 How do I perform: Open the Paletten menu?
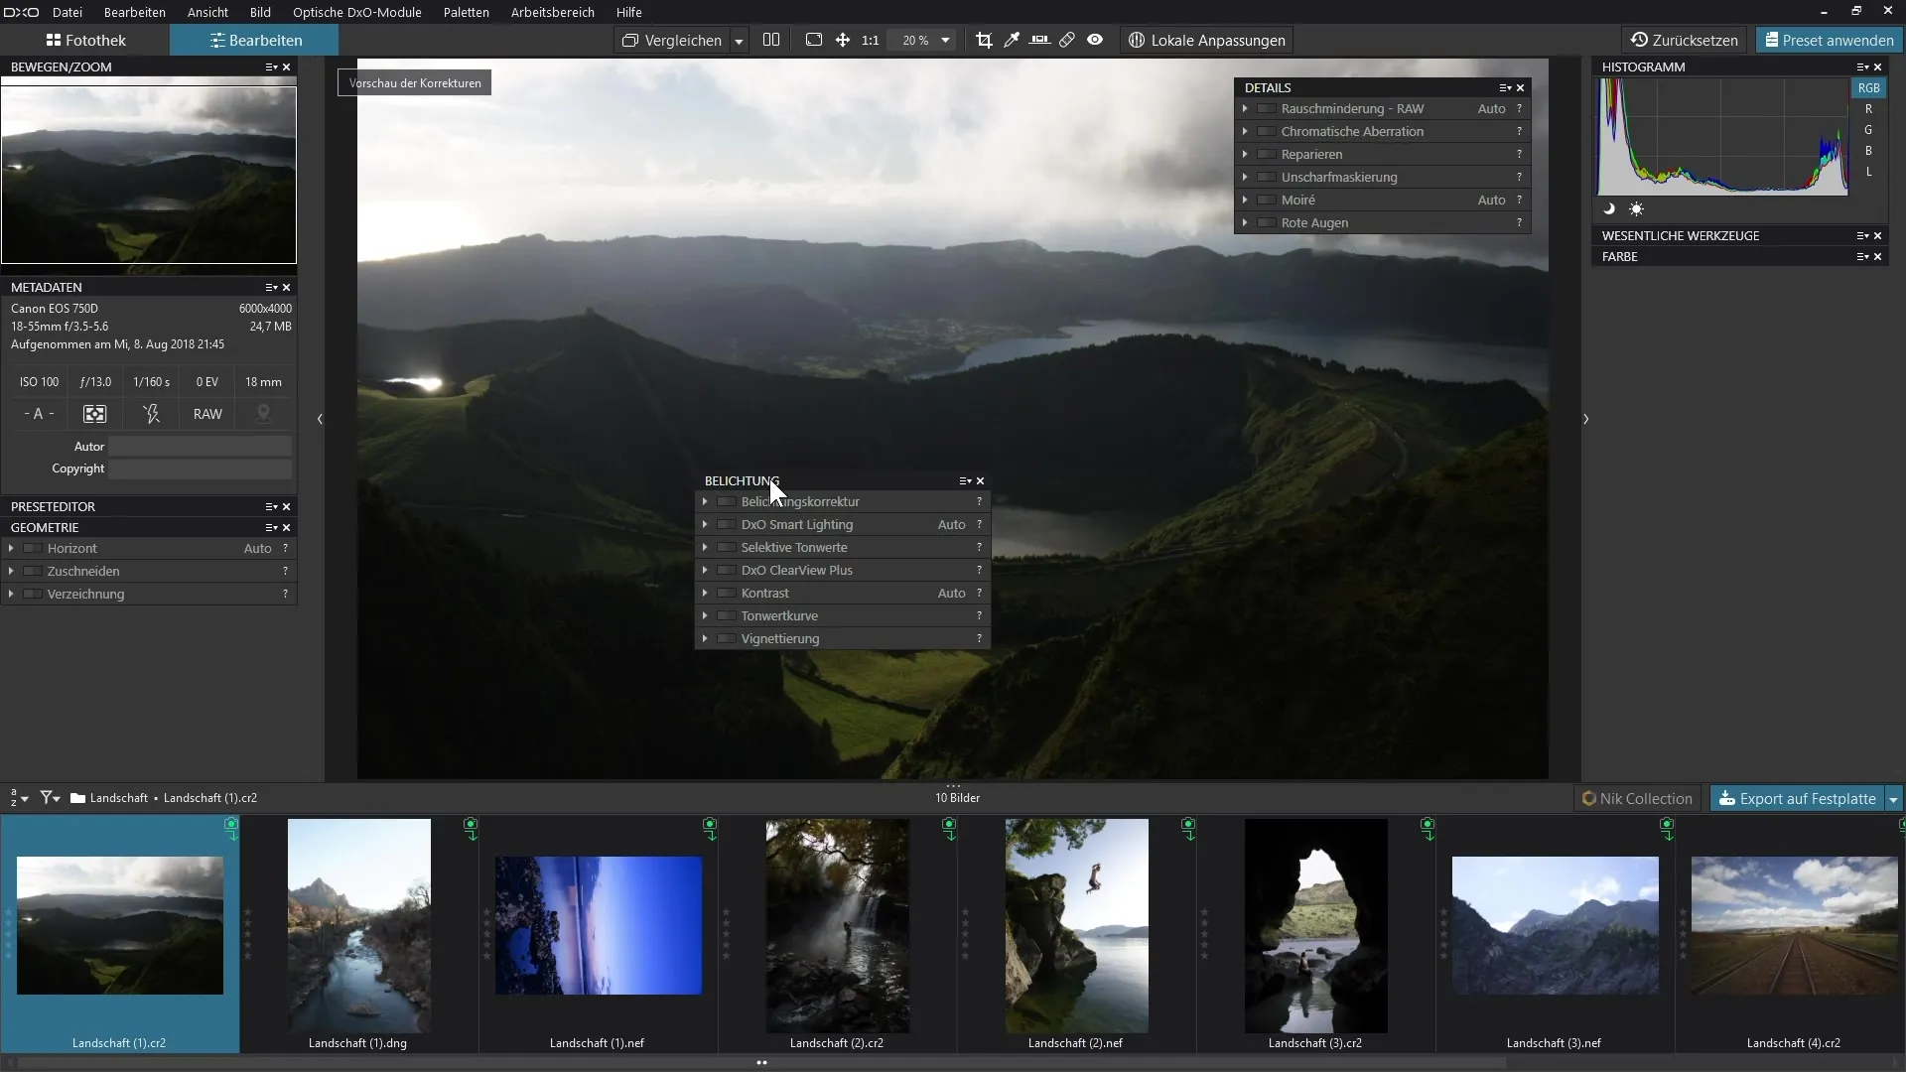coord(466,12)
